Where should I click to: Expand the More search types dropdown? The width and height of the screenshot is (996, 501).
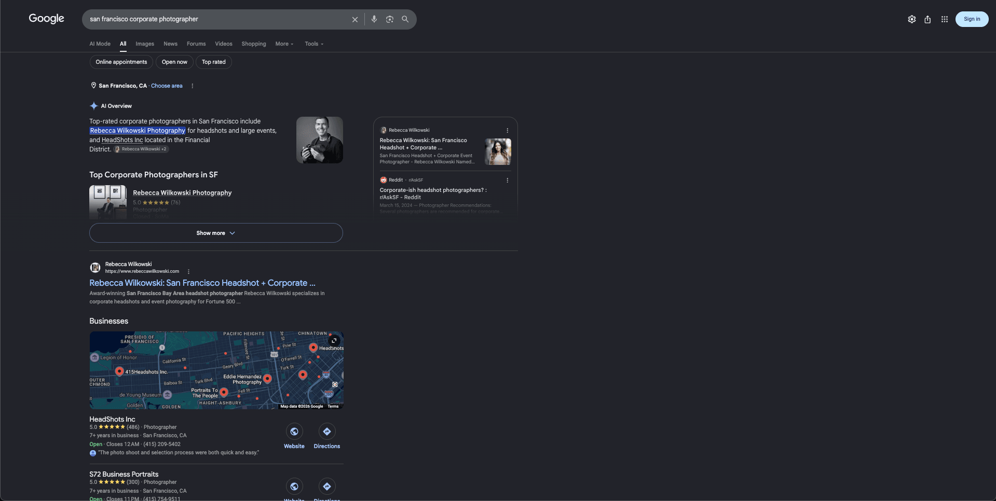(x=284, y=44)
